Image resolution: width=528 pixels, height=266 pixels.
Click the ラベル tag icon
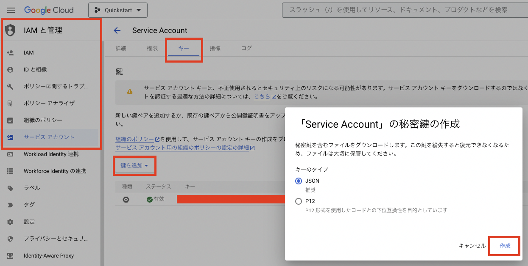coord(10,188)
